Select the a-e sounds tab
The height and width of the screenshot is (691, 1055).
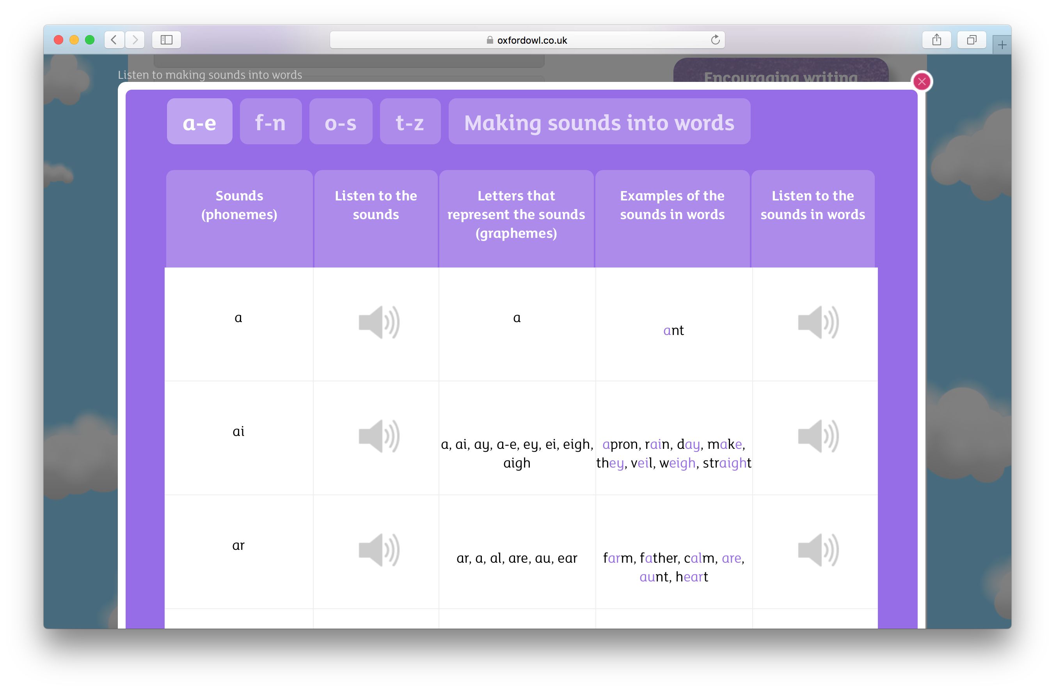coord(199,122)
